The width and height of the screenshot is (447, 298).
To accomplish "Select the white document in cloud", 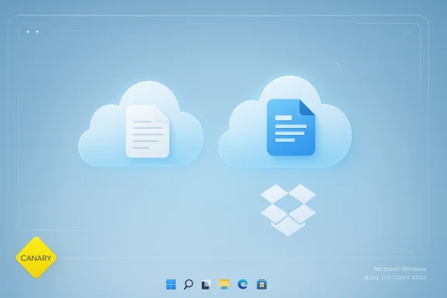I will tap(147, 131).
